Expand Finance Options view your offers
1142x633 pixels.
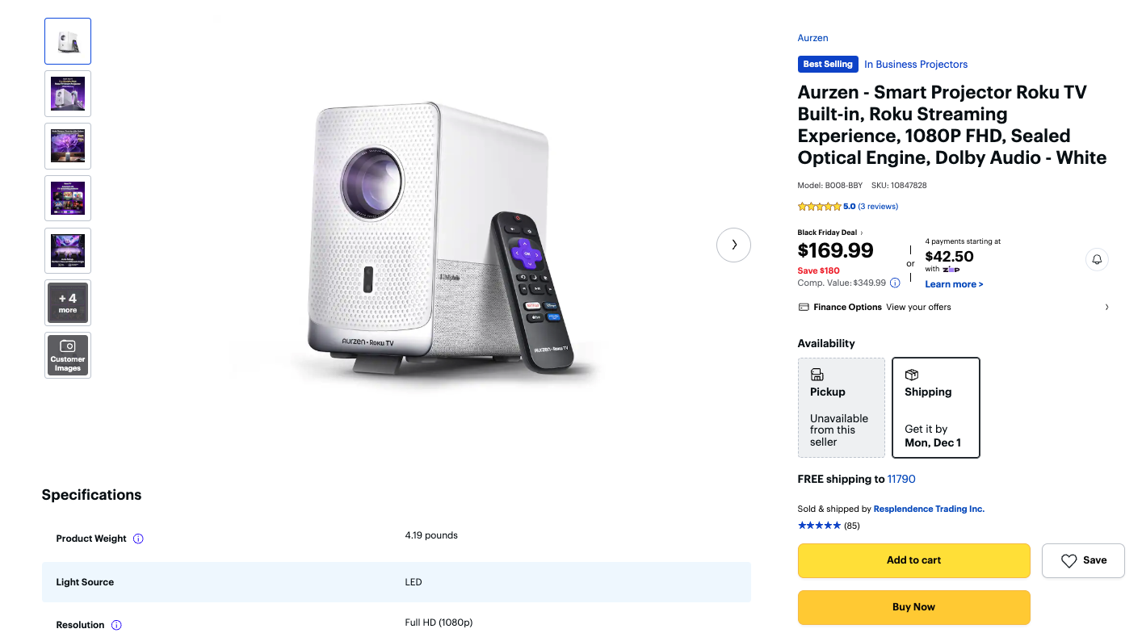953,307
